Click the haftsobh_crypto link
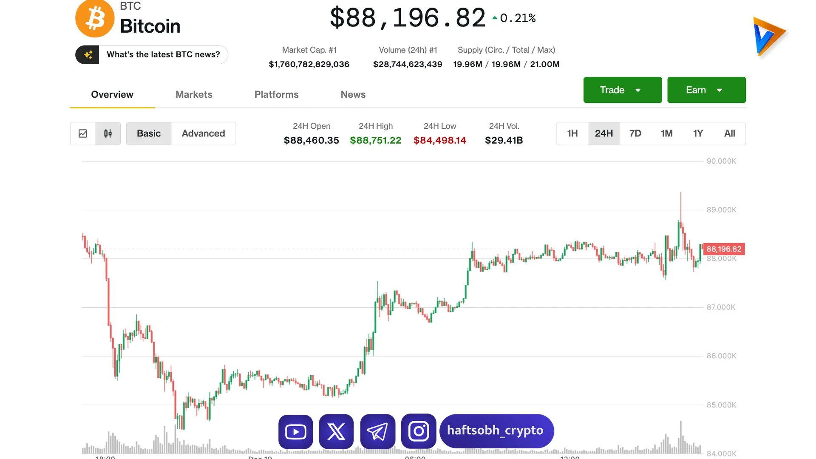Screen dimensions: 816x459 496,431
